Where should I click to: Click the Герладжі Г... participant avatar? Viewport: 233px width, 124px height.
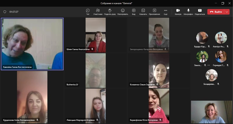(x=221, y=56)
